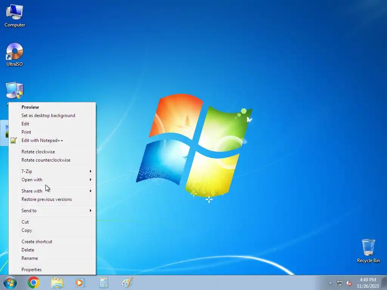
Task: Open Paint from the taskbar
Action: tap(127, 282)
